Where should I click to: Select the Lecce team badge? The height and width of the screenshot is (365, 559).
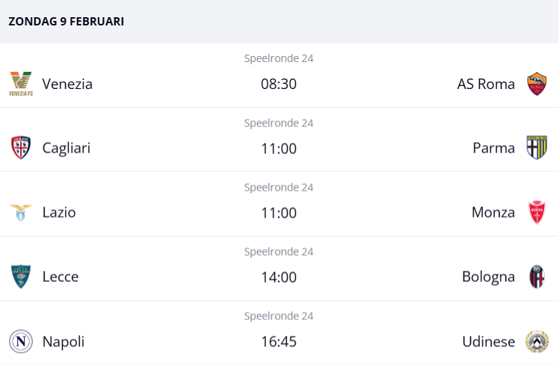point(21,277)
